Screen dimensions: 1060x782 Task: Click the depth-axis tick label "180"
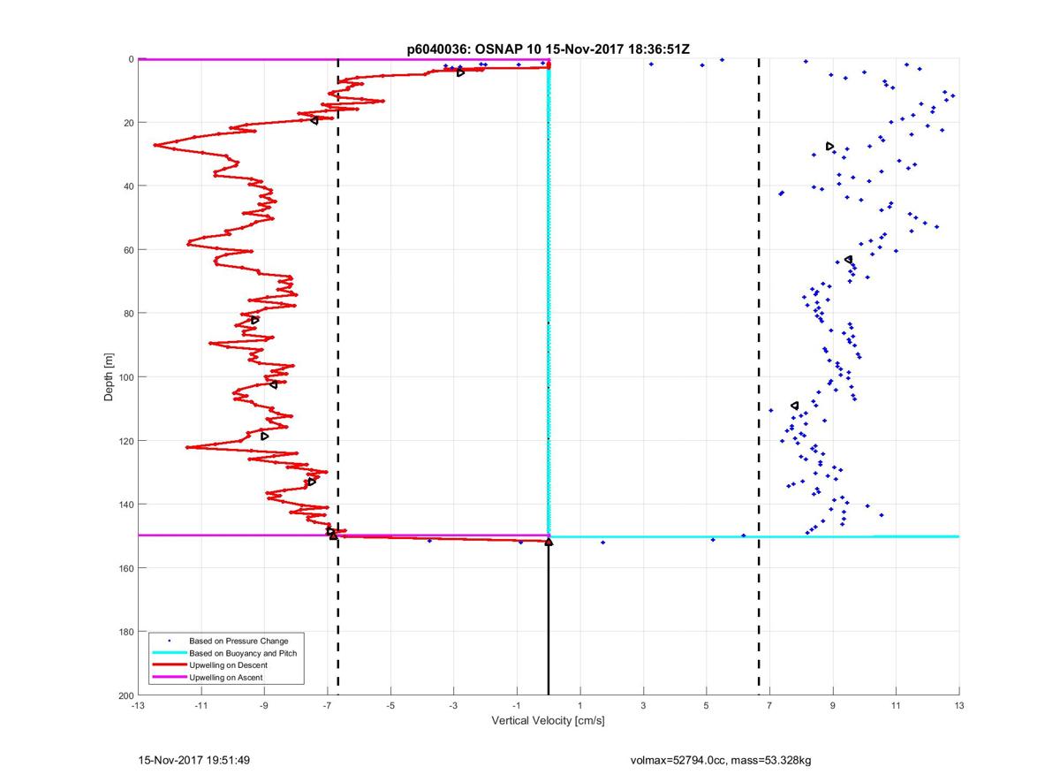[126, 632]
